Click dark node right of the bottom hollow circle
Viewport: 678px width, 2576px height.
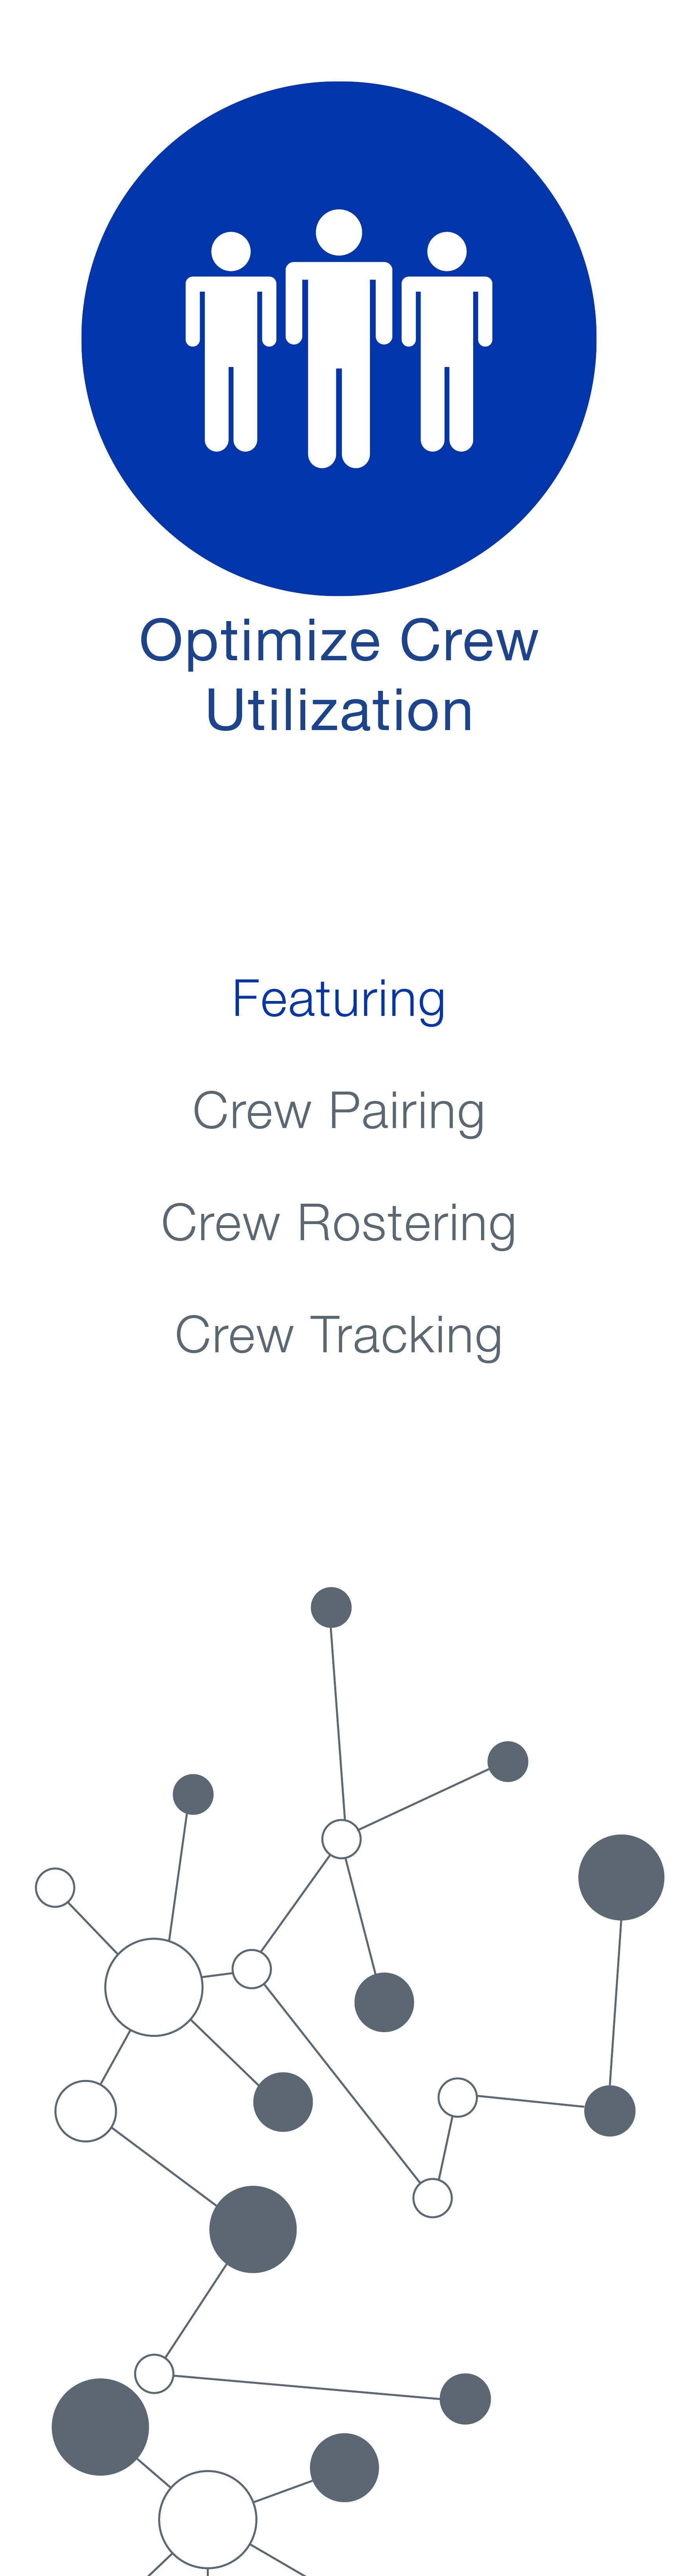[x=344, y=2467]
